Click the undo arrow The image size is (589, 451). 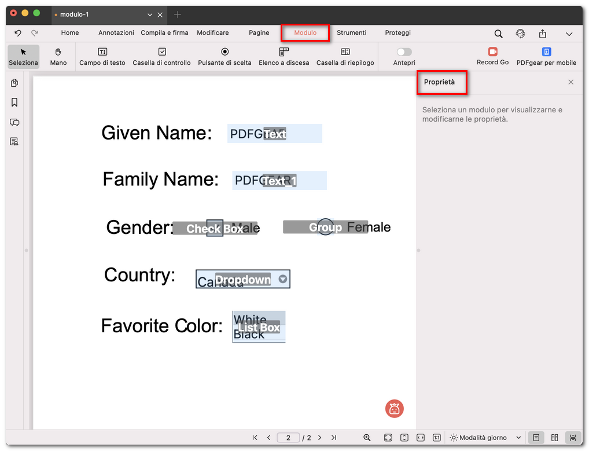point(18,33)
